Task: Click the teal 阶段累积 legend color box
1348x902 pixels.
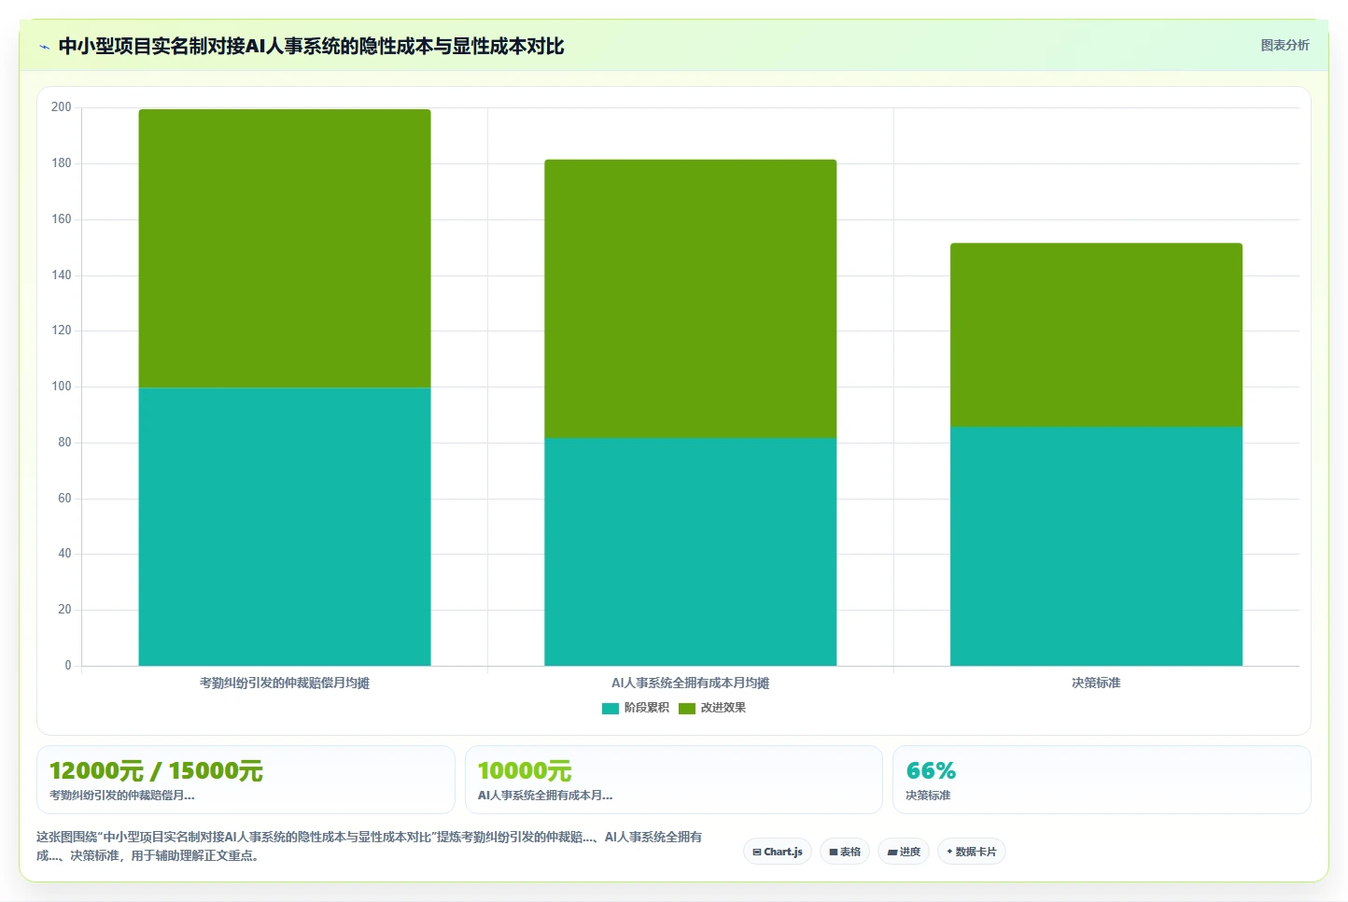Action: (x=611, y=709)
